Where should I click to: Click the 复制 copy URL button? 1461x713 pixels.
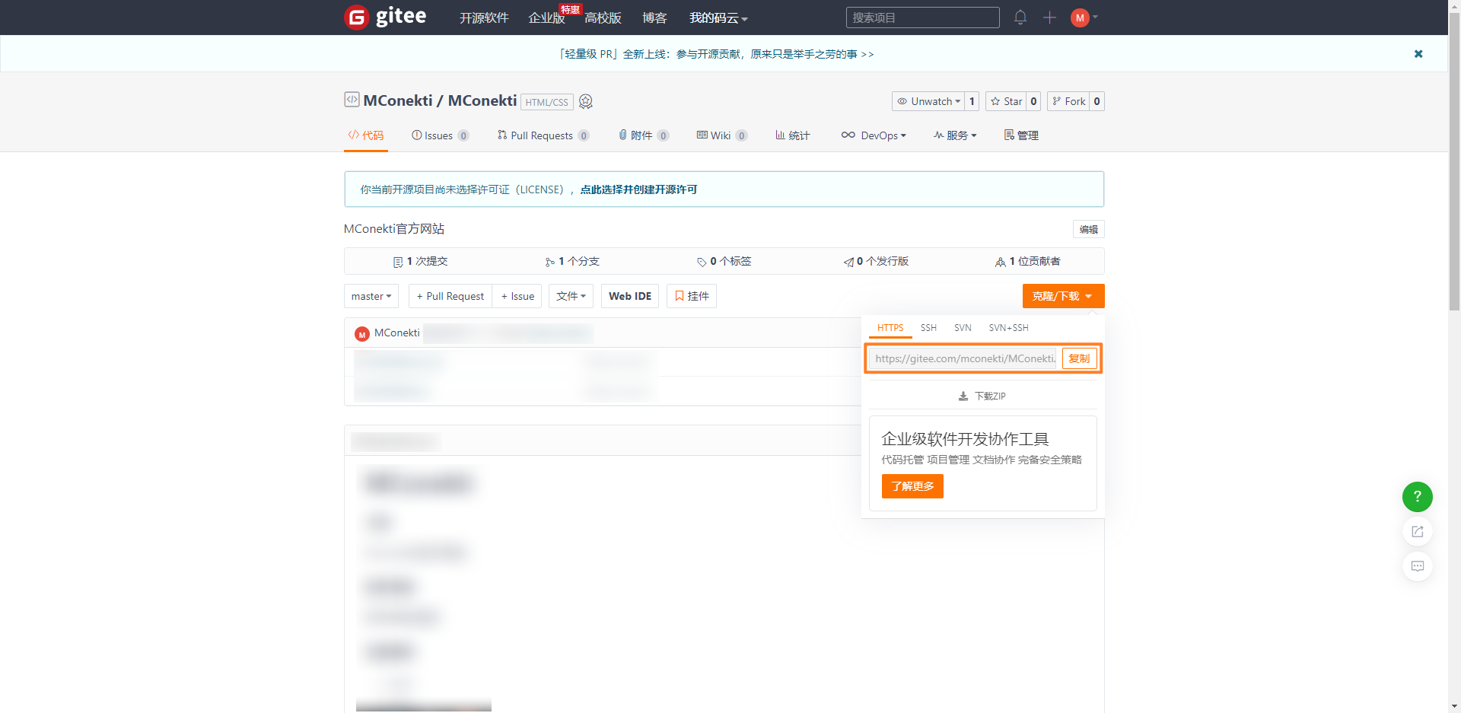click(x=1079, y=358)
